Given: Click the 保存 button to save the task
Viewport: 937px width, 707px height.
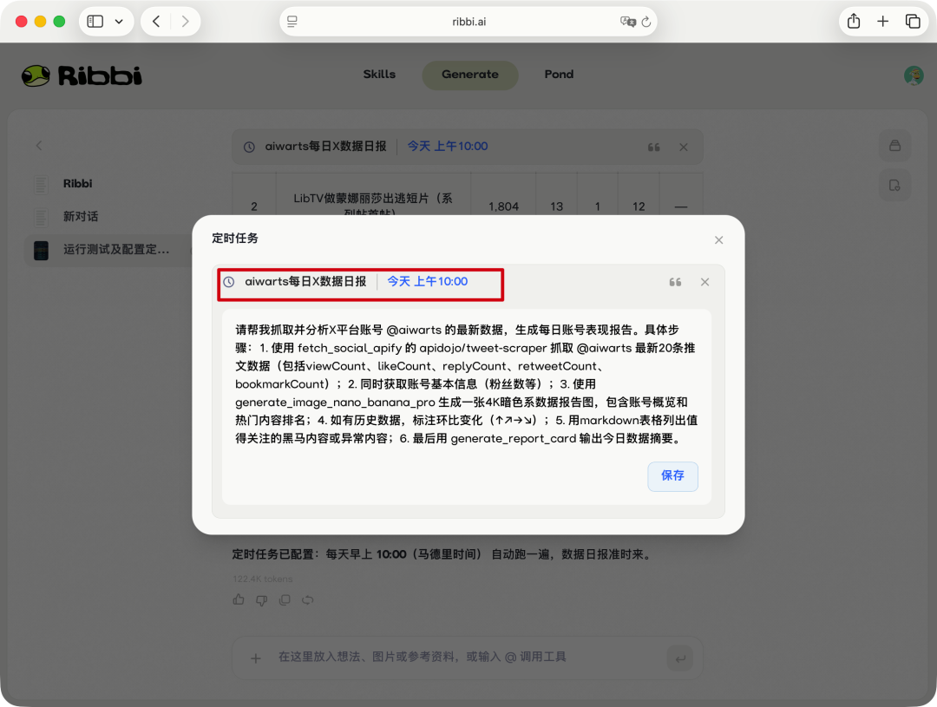Looking at the screenshot, I should pyautogui.click(x=672, y=476).
